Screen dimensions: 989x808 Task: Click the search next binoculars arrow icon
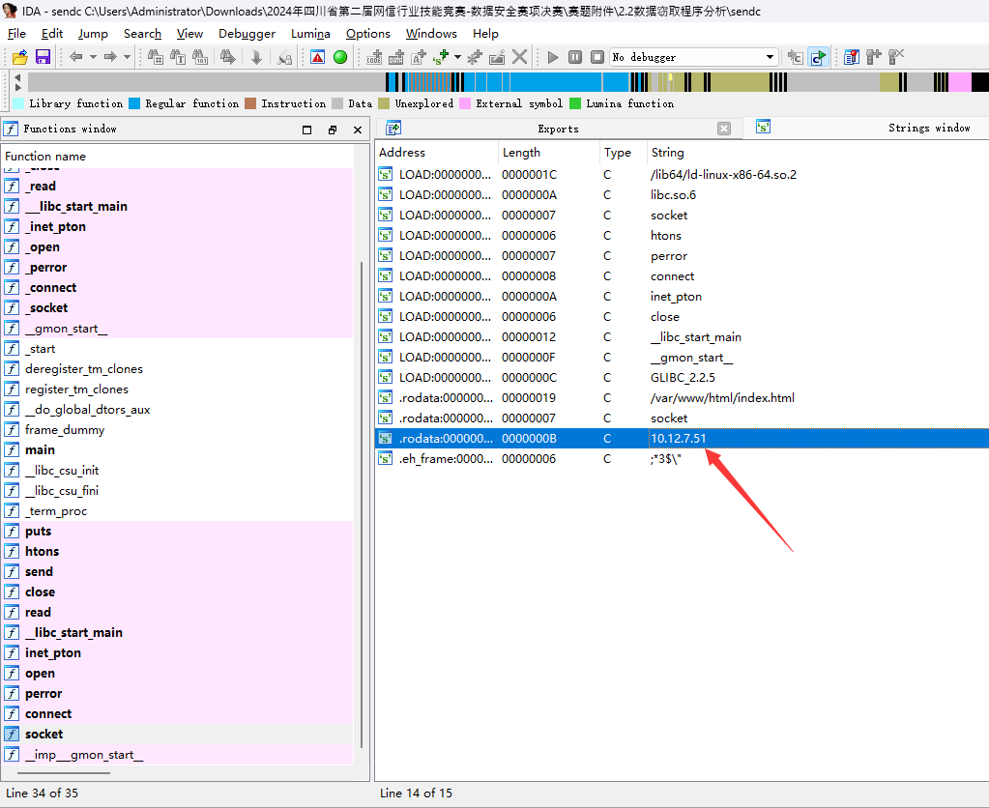pos(228,57)
